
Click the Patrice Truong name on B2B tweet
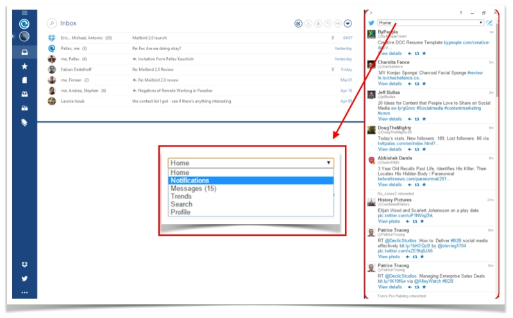click(393, 230)
